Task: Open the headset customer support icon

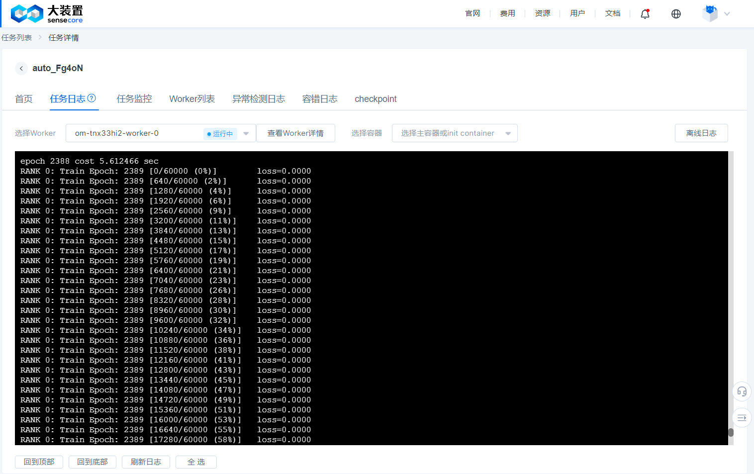Action: [x=742, y=391]
